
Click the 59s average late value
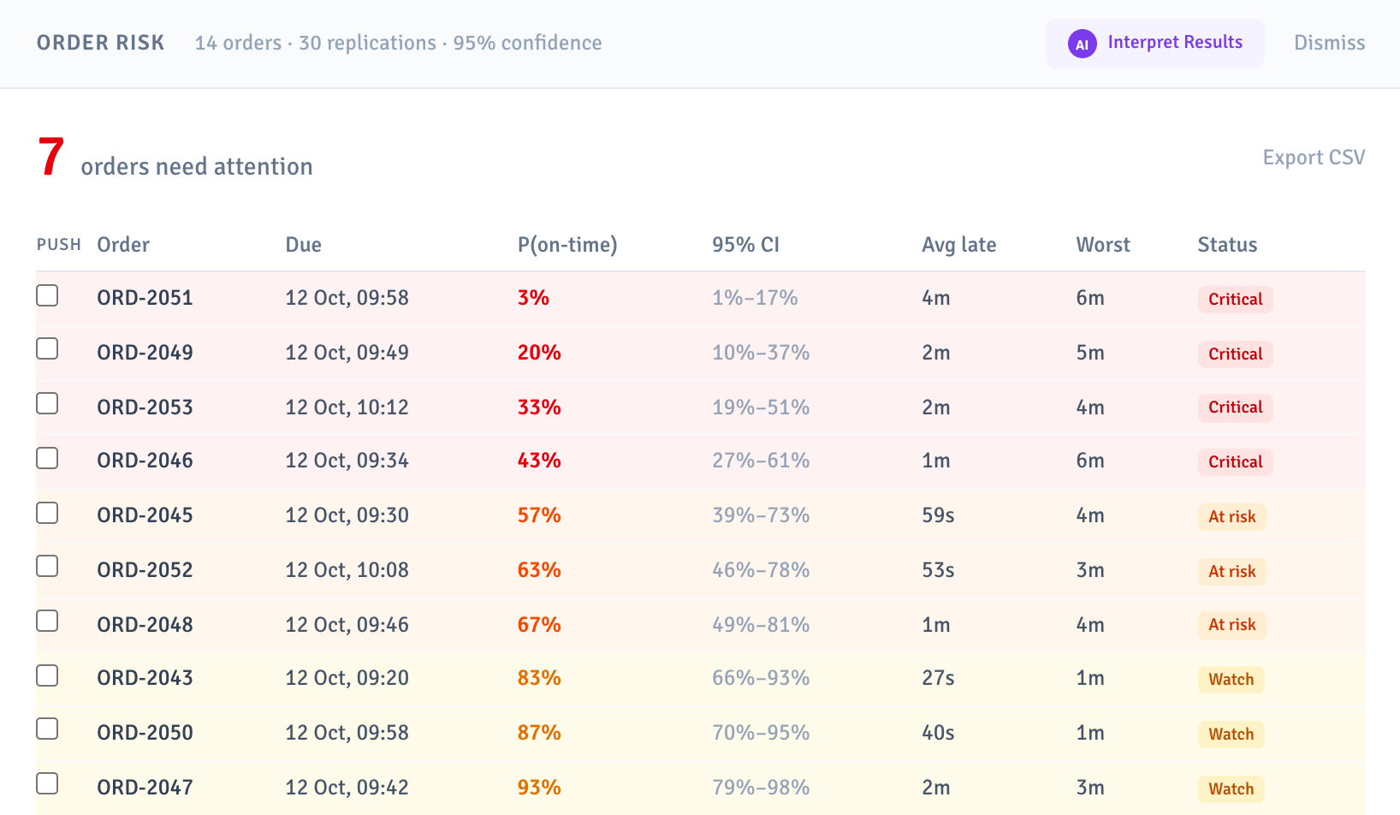[x=938, y=515]
